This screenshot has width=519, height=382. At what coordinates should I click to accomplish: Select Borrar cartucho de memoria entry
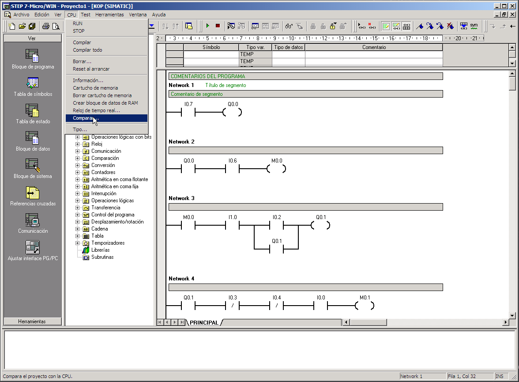(x=107, y=95)
